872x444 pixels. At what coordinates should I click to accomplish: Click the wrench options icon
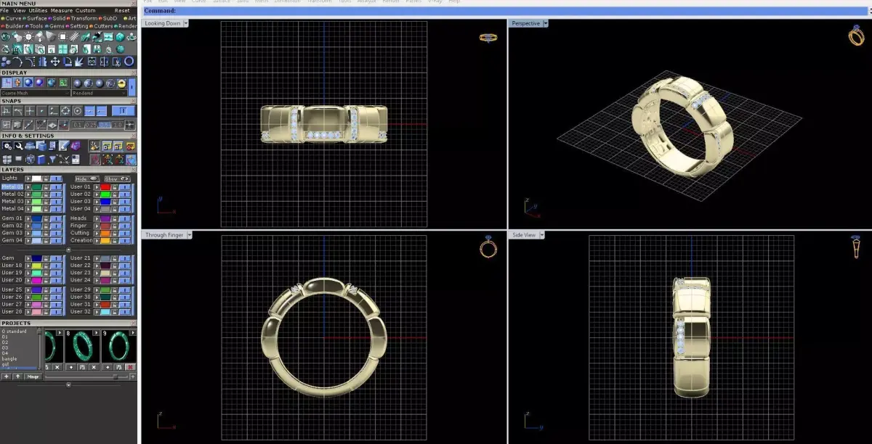click(x=18, y=146)
